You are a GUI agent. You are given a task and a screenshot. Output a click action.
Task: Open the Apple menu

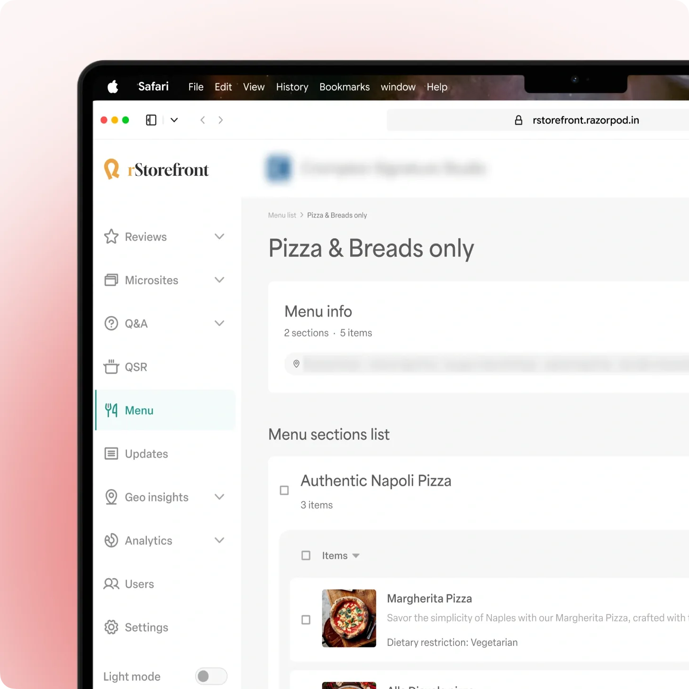coord(113,87)
